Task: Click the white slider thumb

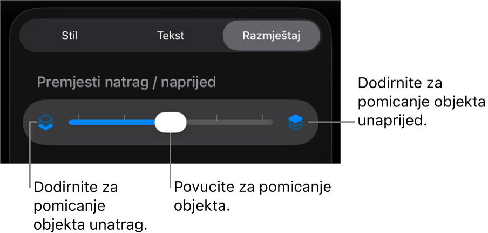Action: coord(171,122)
